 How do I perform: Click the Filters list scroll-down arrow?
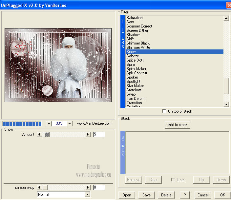click(226, 104)
